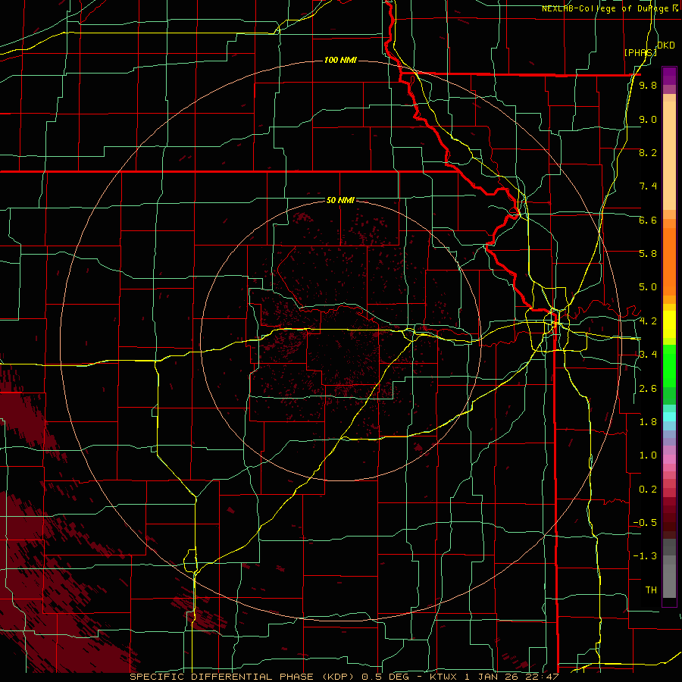Click the Specific Differential Phase KTWX caption
Image resolution: width=682 pixels, height=682 pixels.
pyautogui.click(x=344, y=677)
